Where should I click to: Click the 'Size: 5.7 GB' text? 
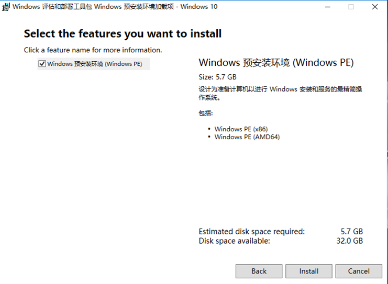coord(217,77)
